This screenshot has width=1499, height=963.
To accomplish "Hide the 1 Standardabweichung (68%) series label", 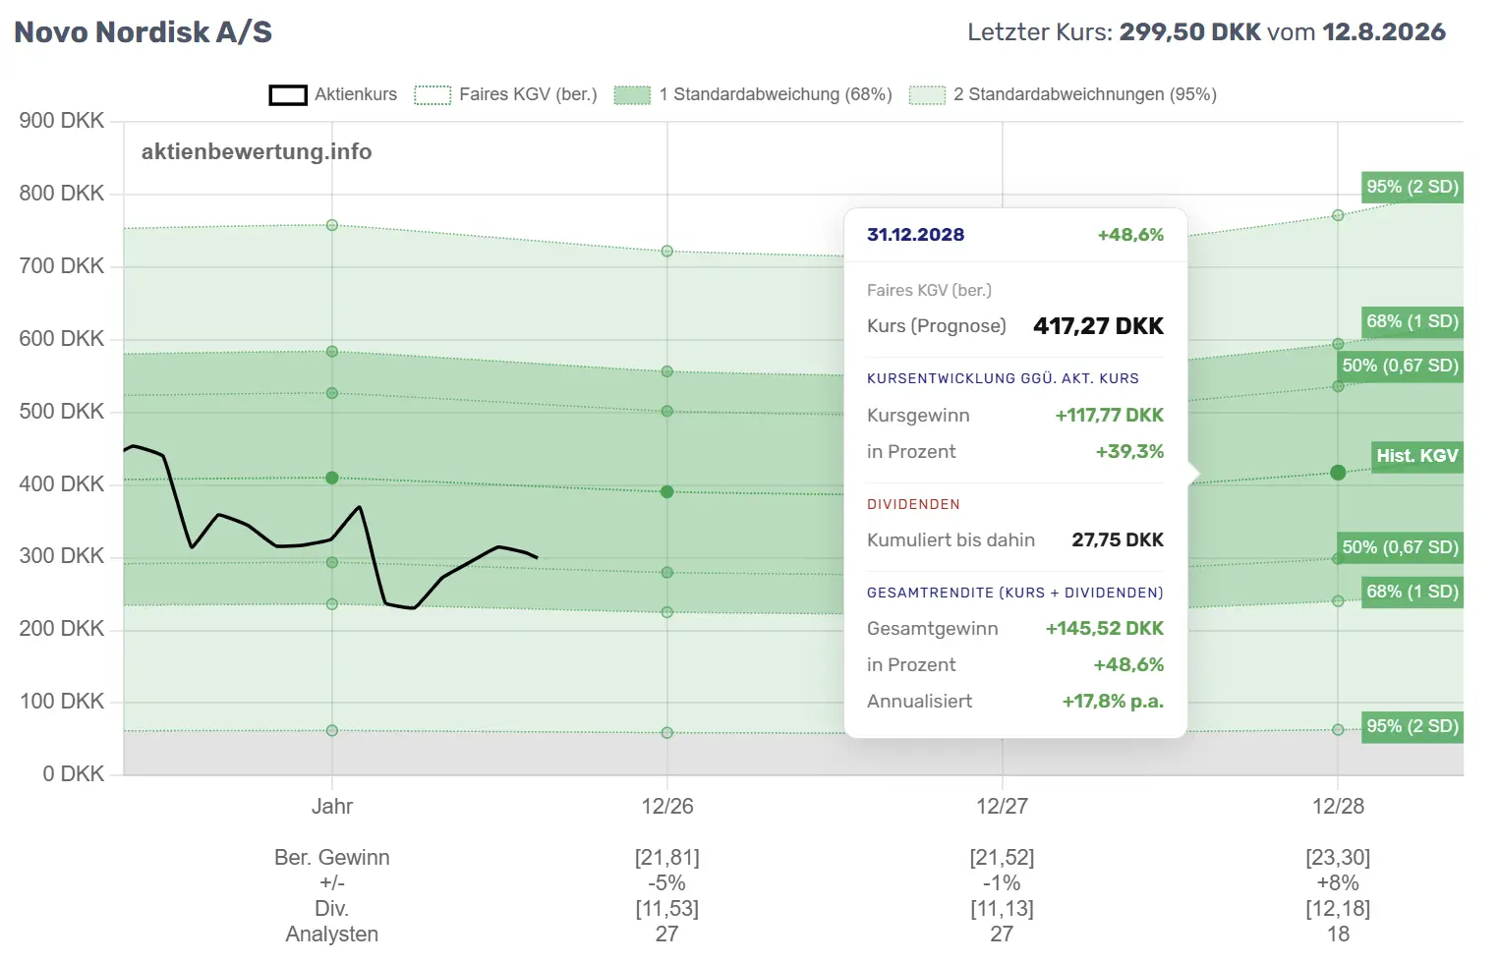I will (776, 94).
